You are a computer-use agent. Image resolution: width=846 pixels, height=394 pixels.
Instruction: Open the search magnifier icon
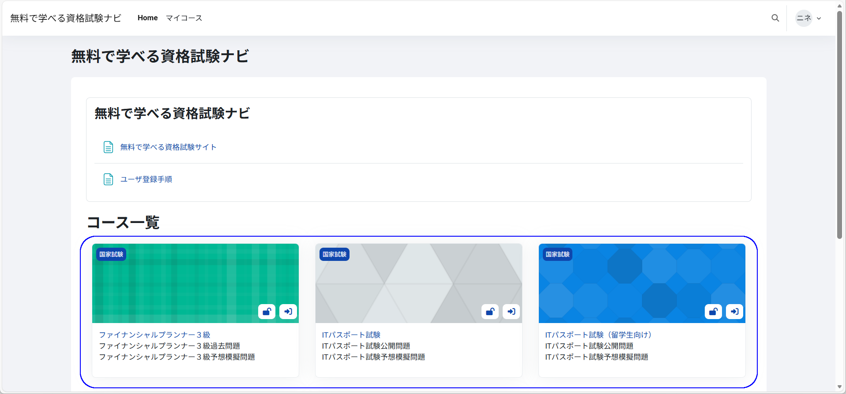(775, 18)
